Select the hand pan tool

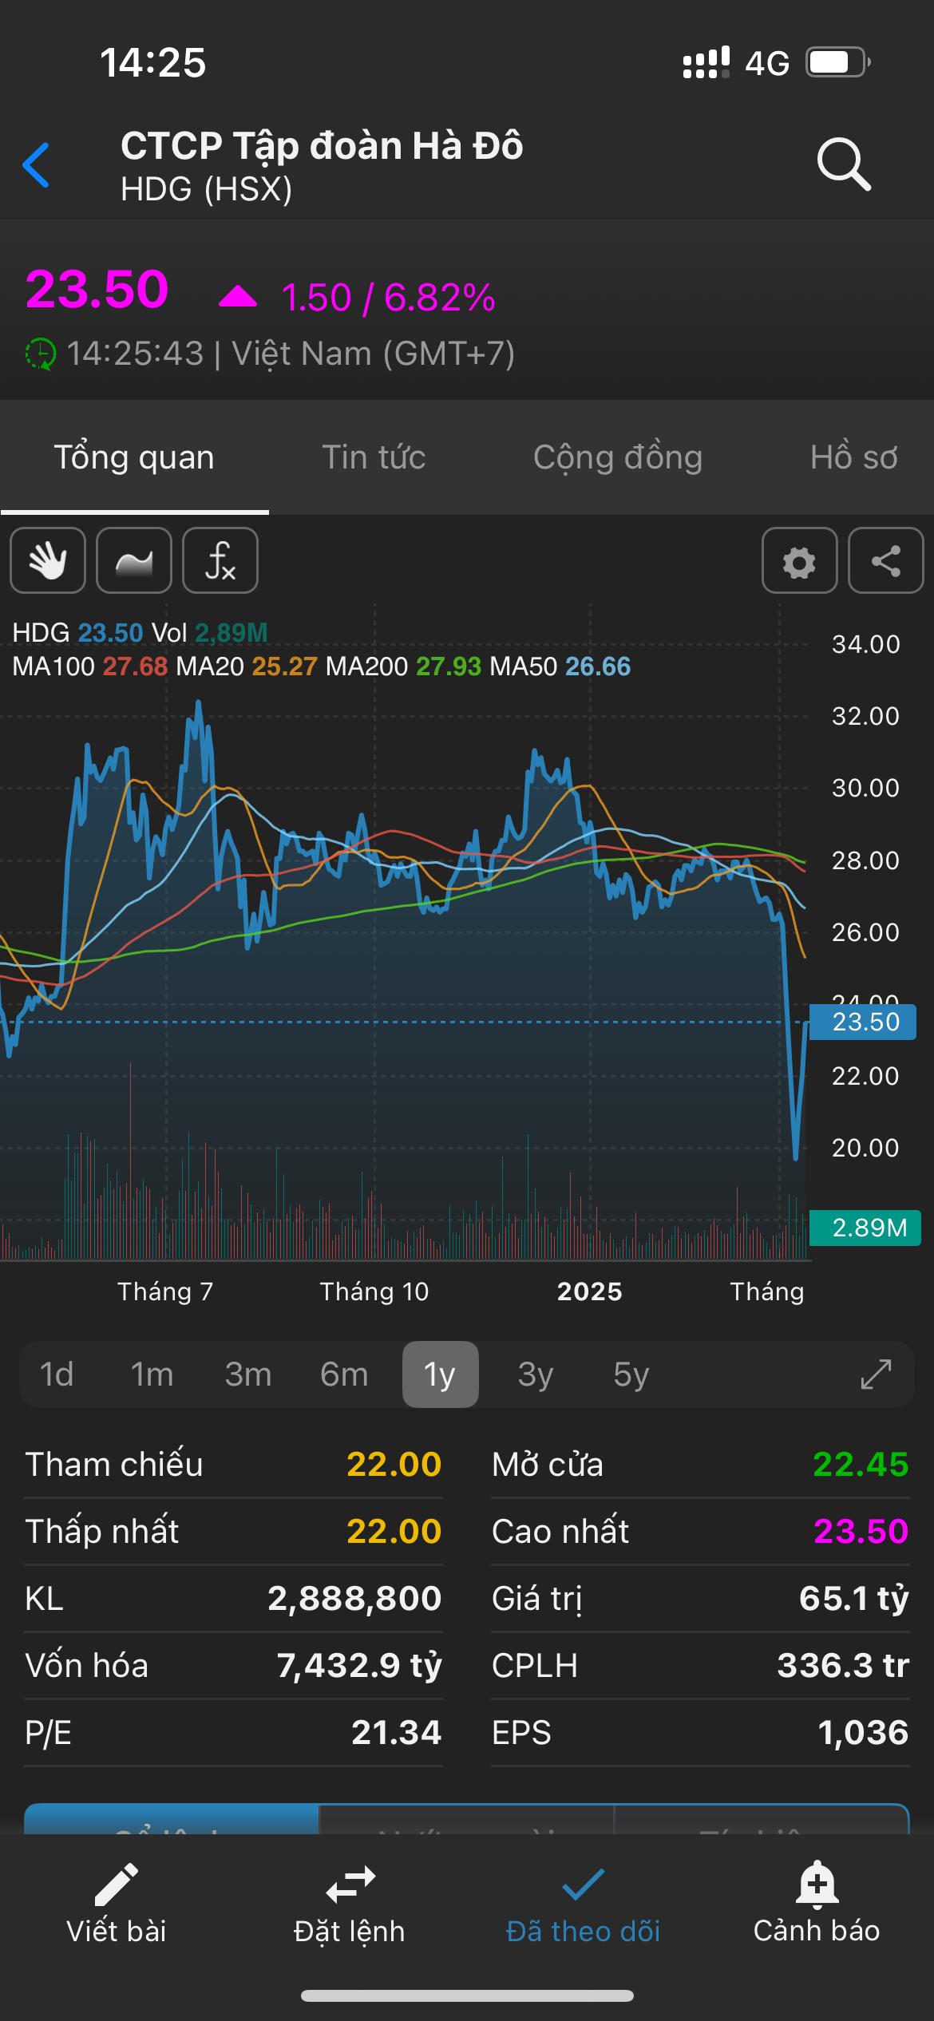48,560
